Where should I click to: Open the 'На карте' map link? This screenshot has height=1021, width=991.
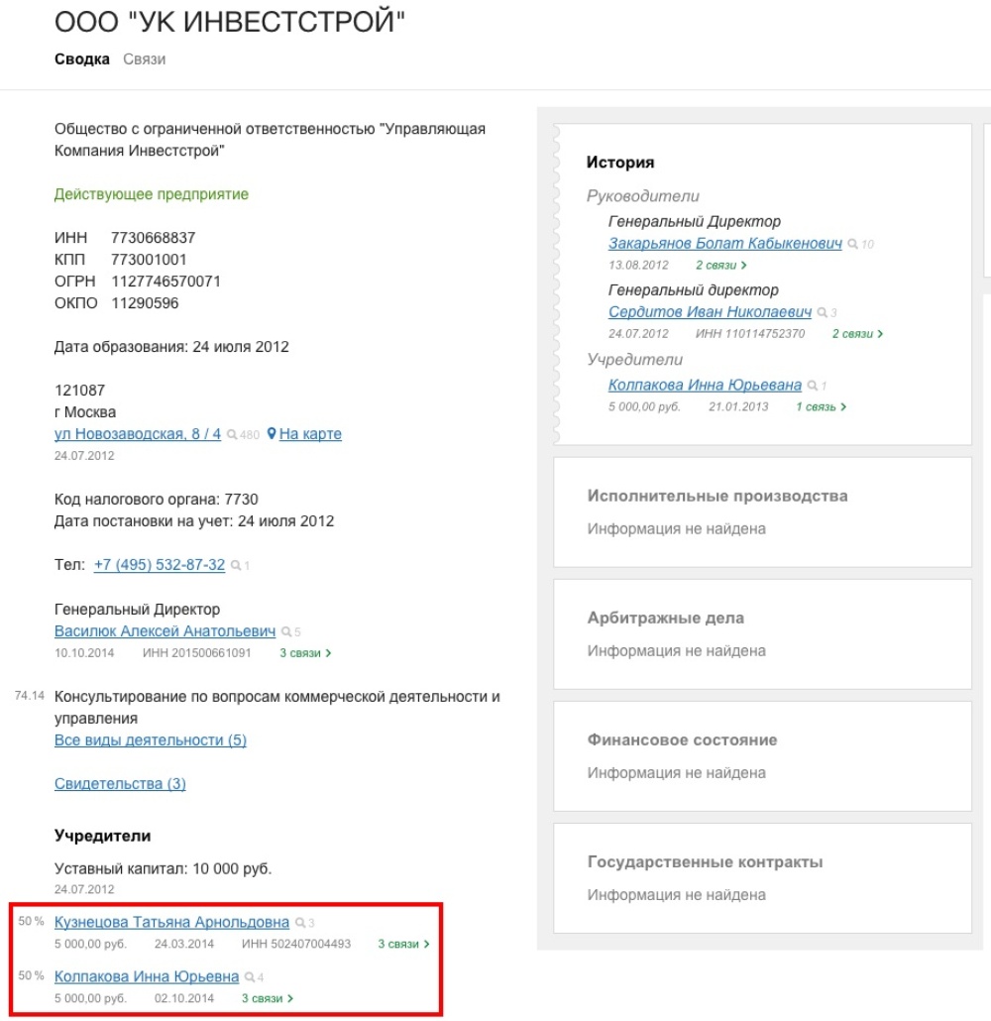coord(310,434)
